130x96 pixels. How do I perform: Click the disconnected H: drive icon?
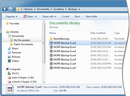9,82
